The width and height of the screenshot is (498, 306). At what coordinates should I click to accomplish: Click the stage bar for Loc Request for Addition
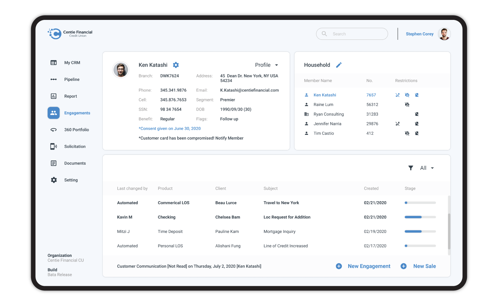pyautogui.click(x=420, y=217)
